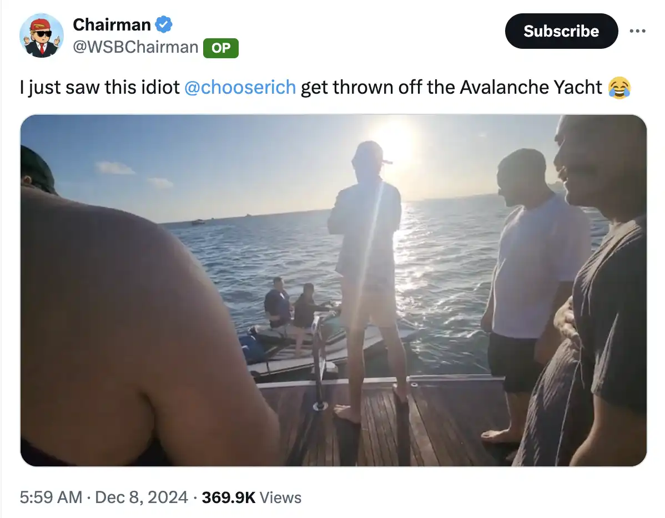
Task: Click the Dec 8, 2024 date
Action: point(142,497)
